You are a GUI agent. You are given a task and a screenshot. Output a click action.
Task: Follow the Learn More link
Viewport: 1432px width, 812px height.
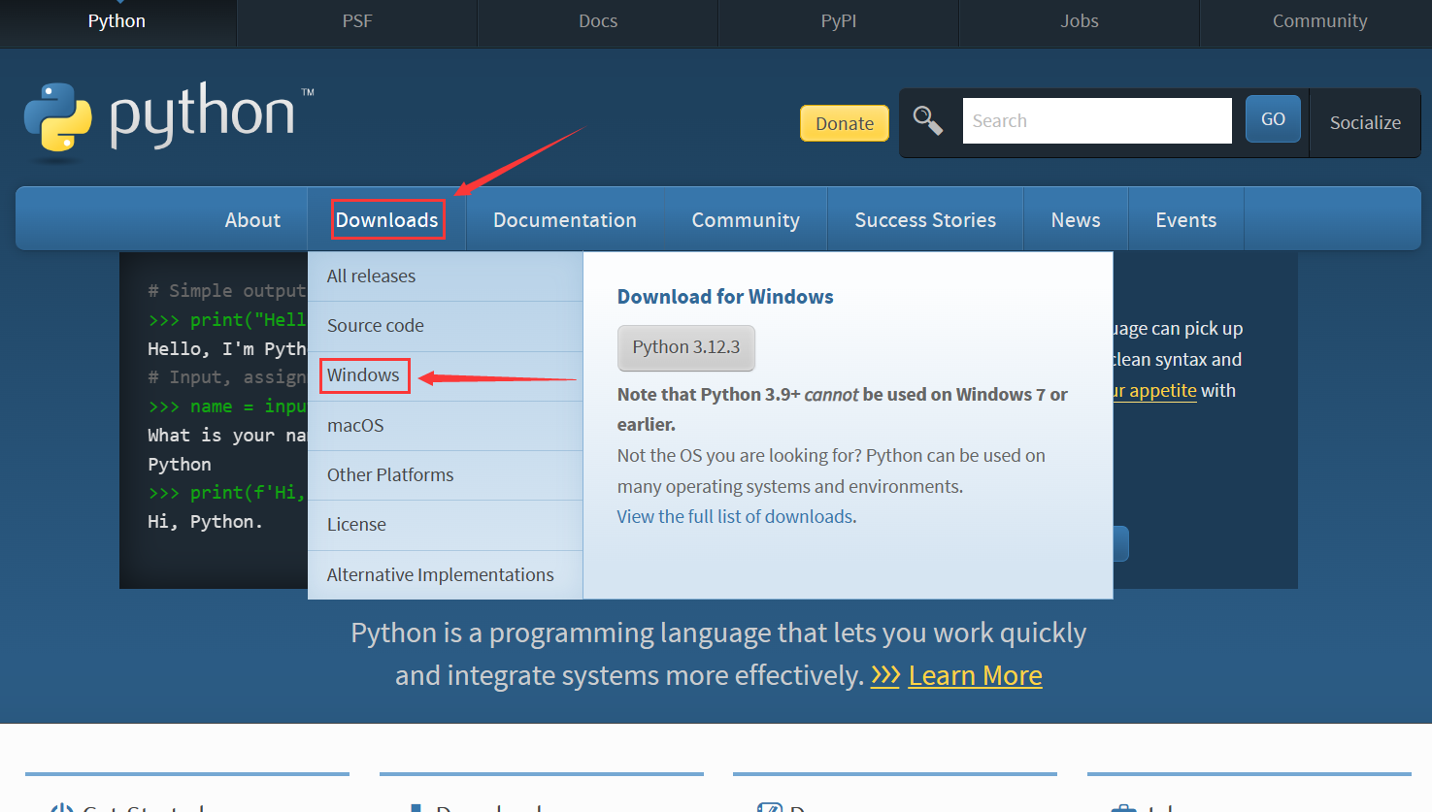click(x=975, y=675)
